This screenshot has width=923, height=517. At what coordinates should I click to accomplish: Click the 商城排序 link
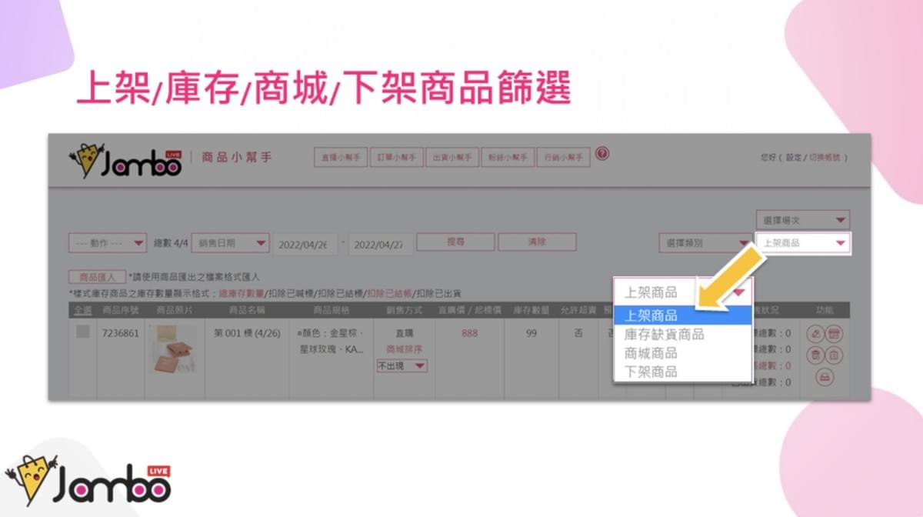point(405,349)
